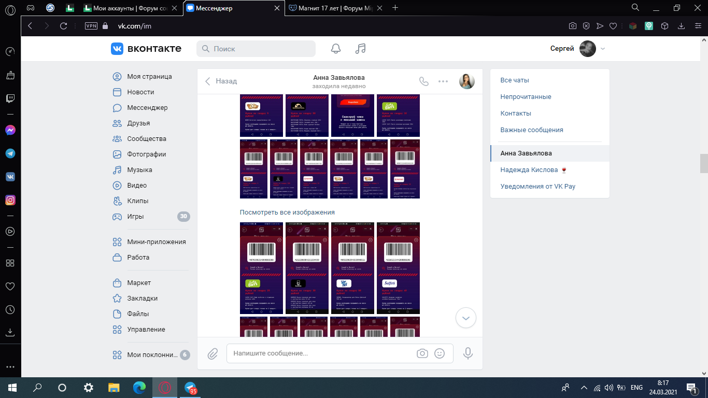Click Назад to leave the chat
This screenshot has width=708, height=398.
pyautogui.click(x=221, y=81)
